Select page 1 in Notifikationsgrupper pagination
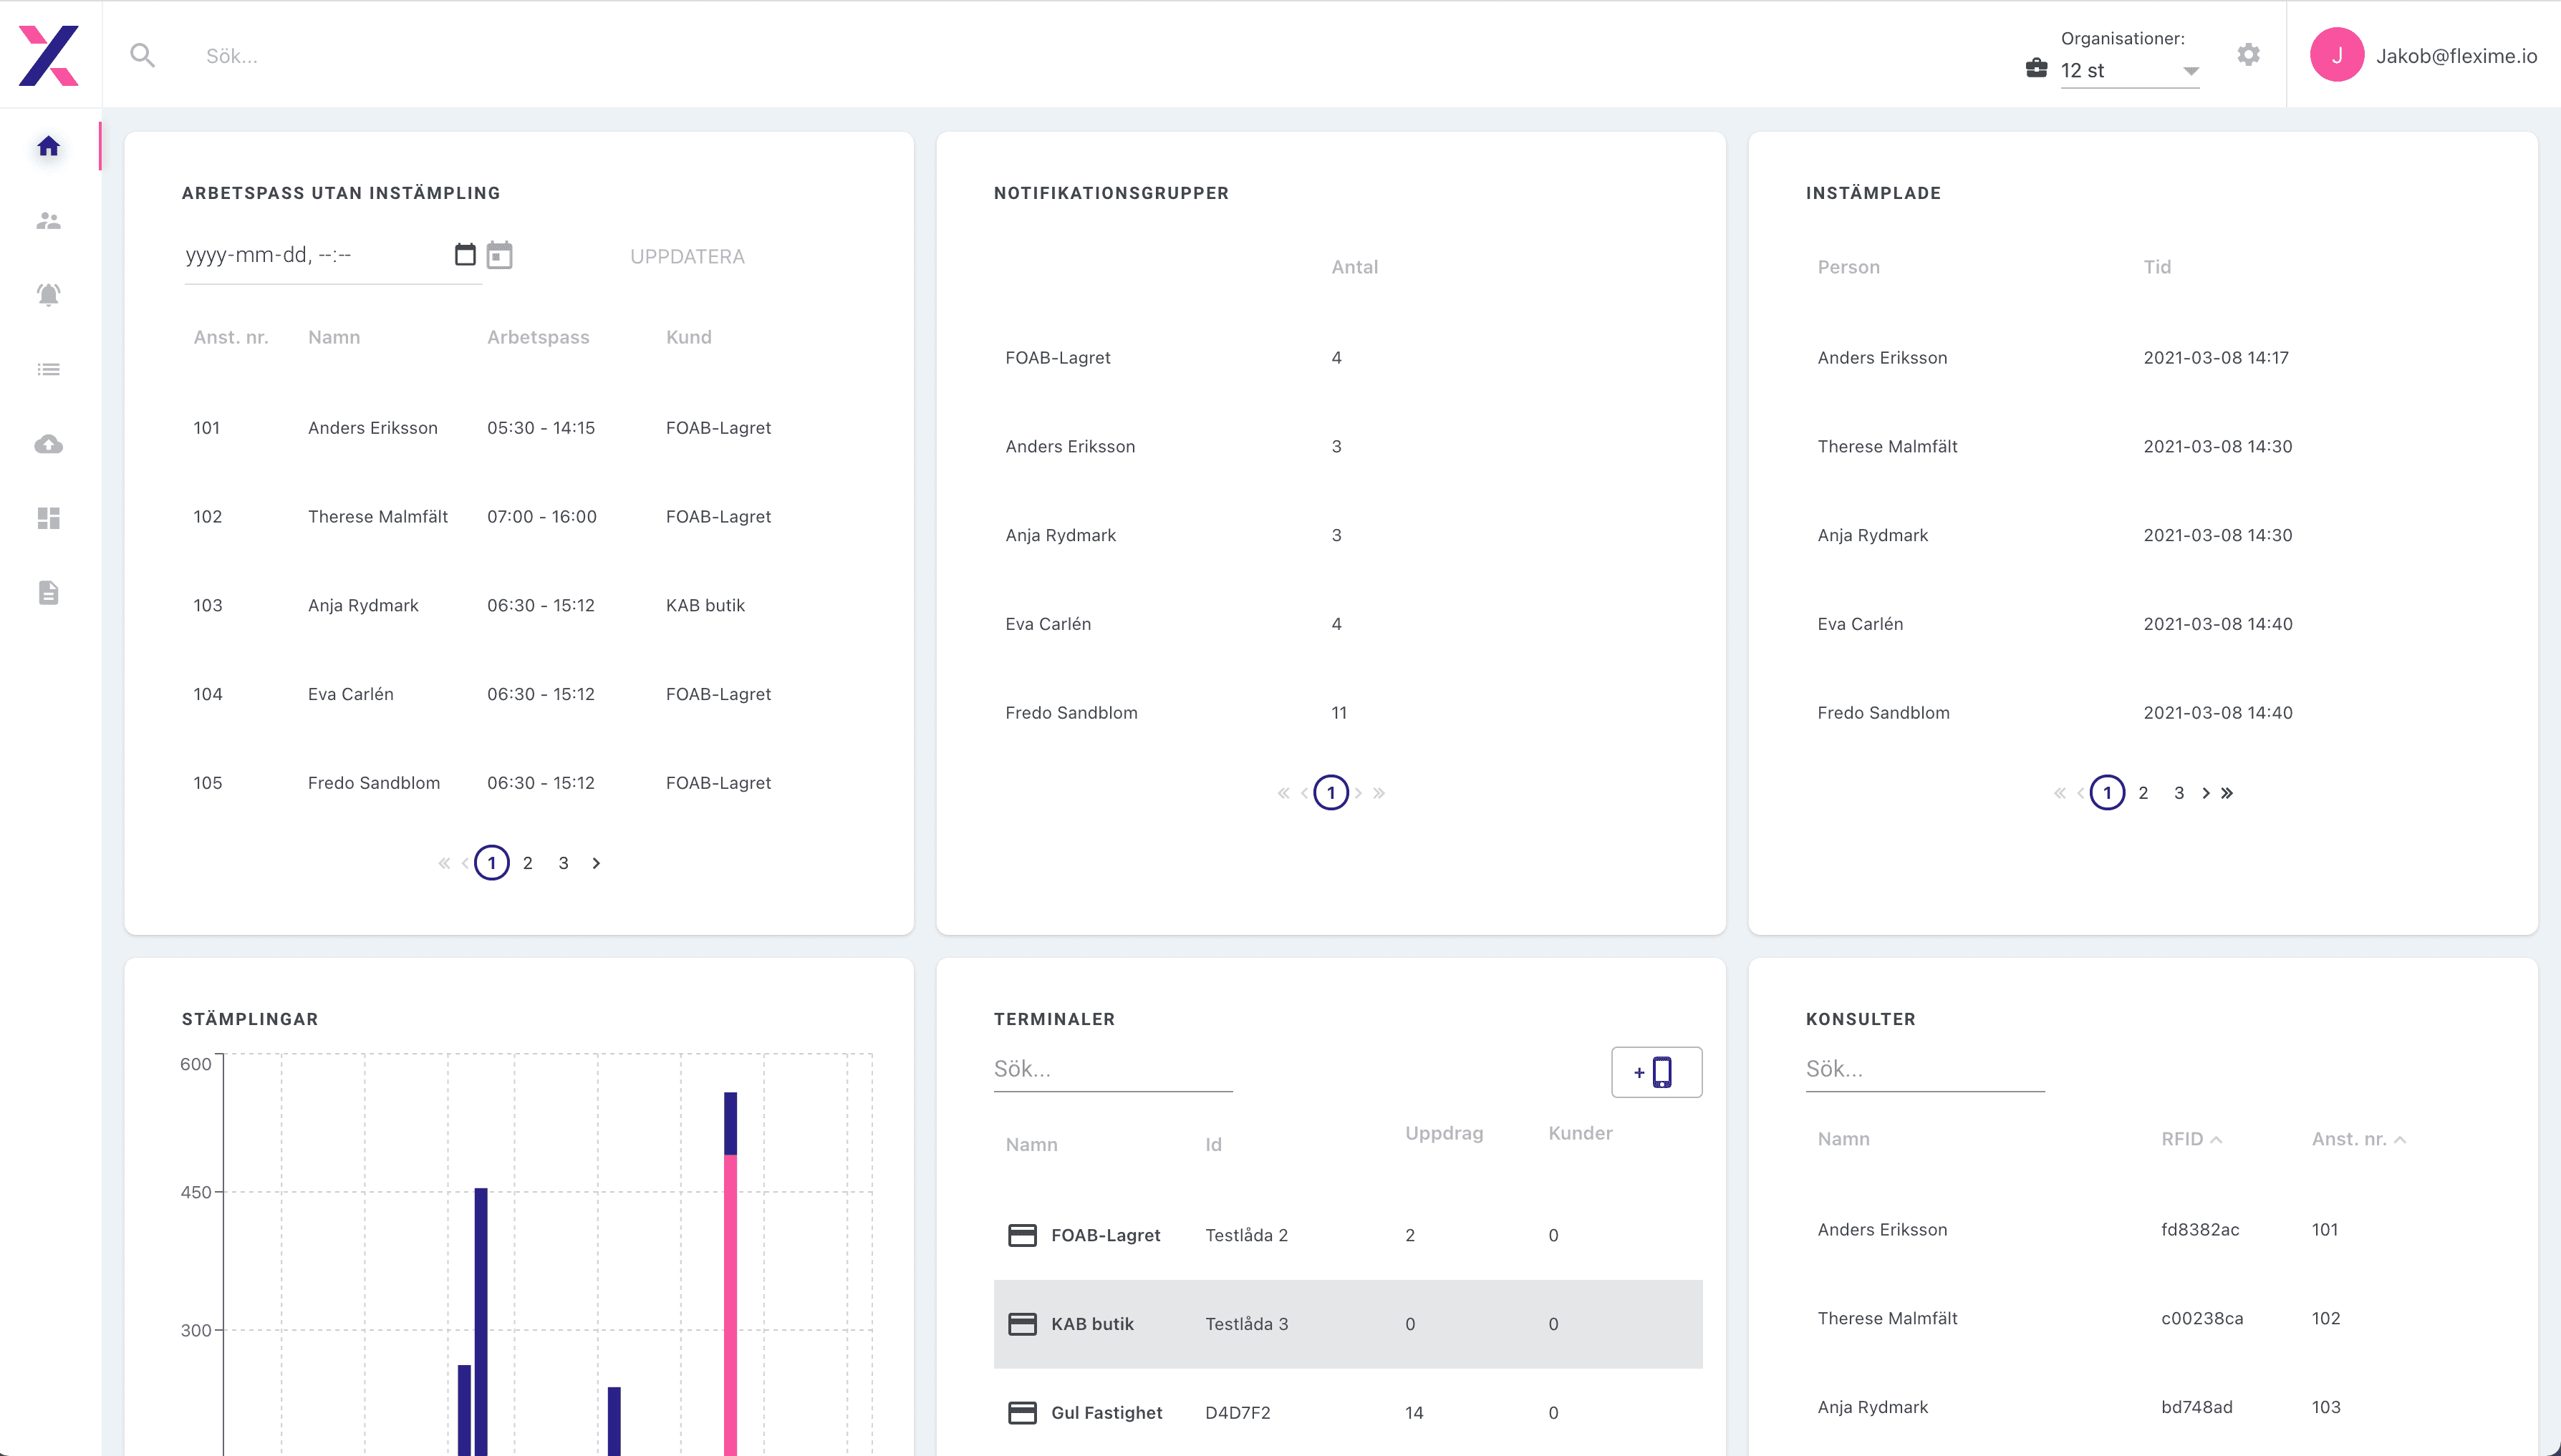Viewport: 2561px width, 1456px height. pos(1331,793)
